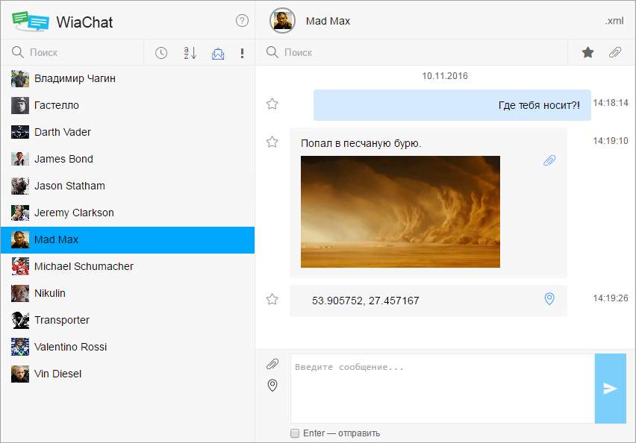
Task: Click timestamp 14:19:26
Action: point(611,298)
